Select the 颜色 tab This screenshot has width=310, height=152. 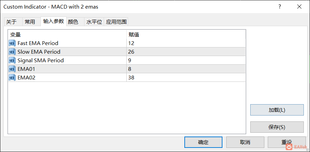pyautogui.click(x=73, y=22)
